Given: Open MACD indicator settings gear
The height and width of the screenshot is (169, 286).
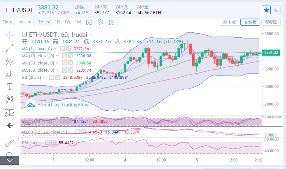Looking at the screenshot, I should click(x=77, y=132).
